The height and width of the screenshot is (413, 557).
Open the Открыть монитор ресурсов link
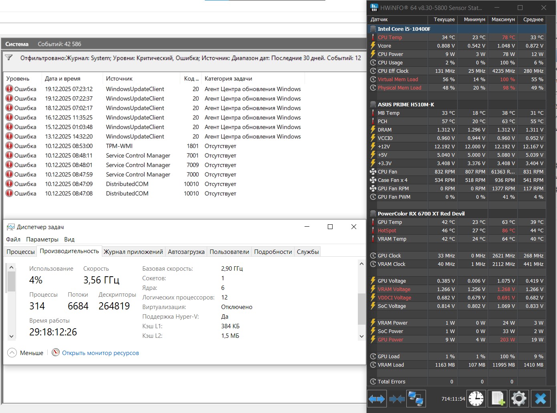point(101,353)
